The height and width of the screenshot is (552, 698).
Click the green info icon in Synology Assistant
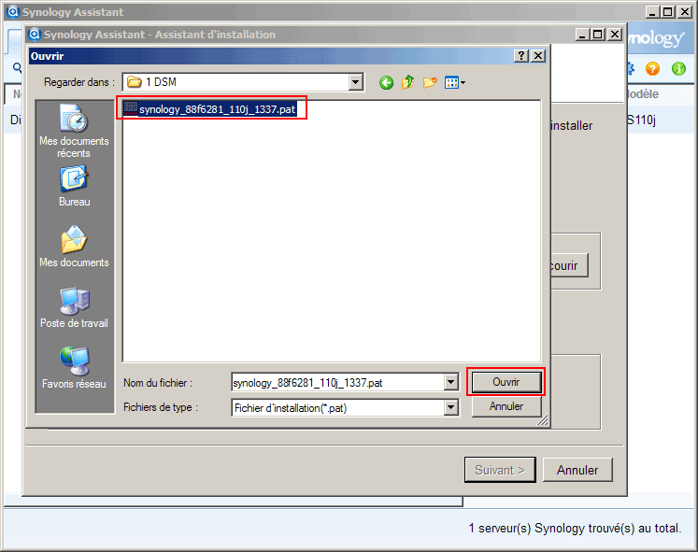[679, 68]
